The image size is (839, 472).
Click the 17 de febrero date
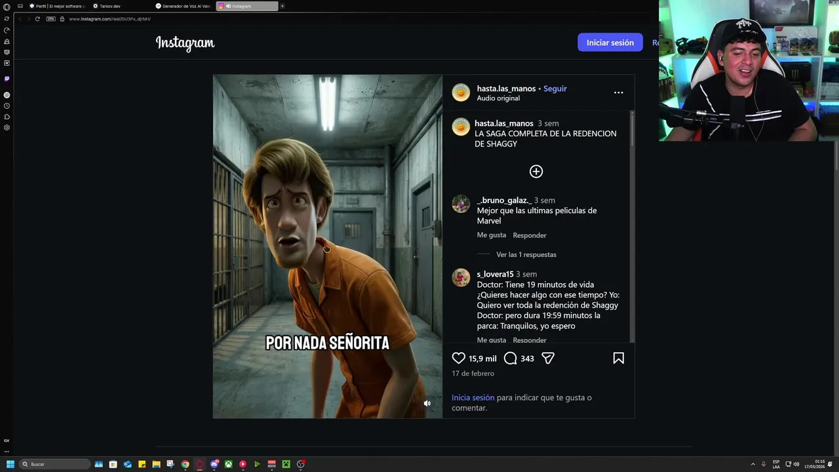[x=473, y=374]
